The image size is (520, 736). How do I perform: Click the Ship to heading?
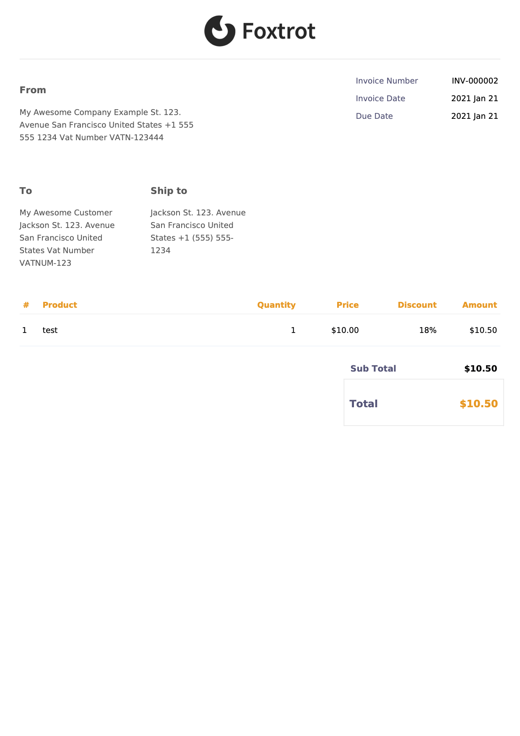169,191
